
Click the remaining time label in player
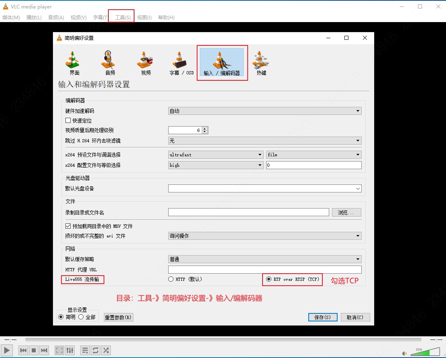pos(436,340)
